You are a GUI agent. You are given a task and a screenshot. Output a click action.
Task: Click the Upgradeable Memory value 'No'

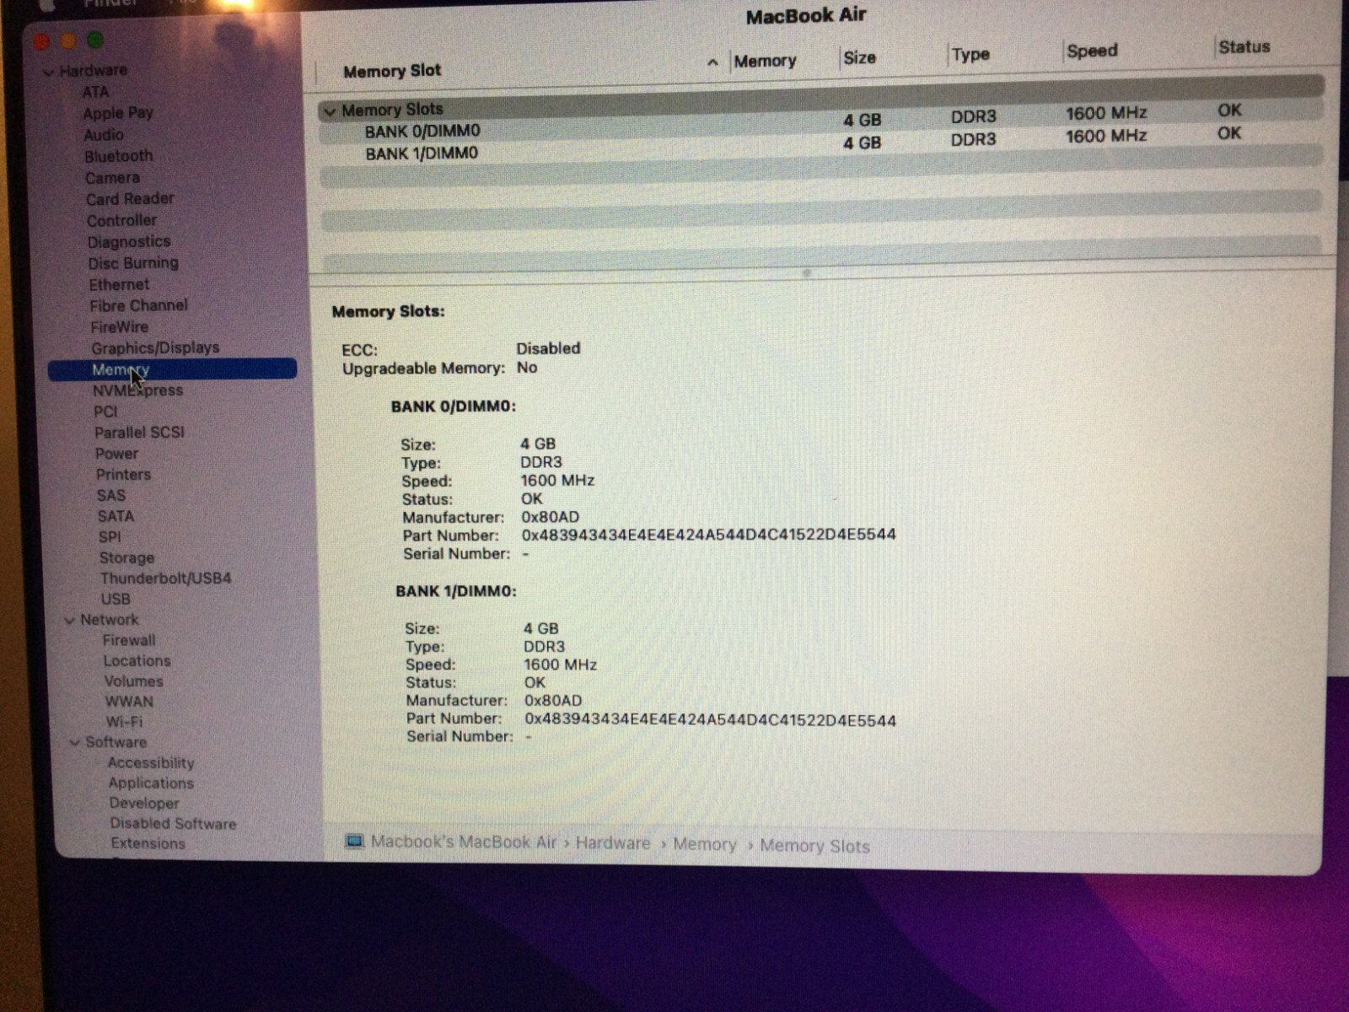(x=527, y=368)
